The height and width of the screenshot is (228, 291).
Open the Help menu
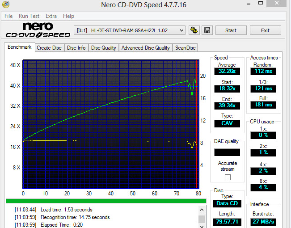(68, 16)
